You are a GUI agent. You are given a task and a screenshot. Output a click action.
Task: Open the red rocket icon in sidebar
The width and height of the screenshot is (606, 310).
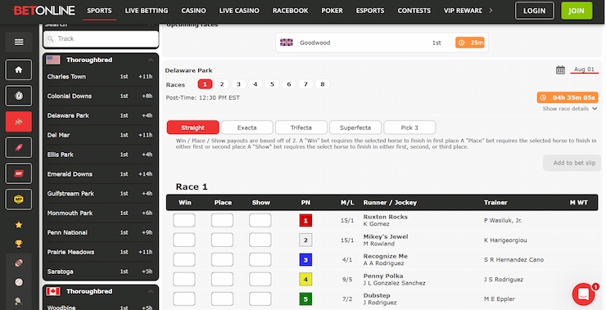pyautogui.click(x=19, y=147)
